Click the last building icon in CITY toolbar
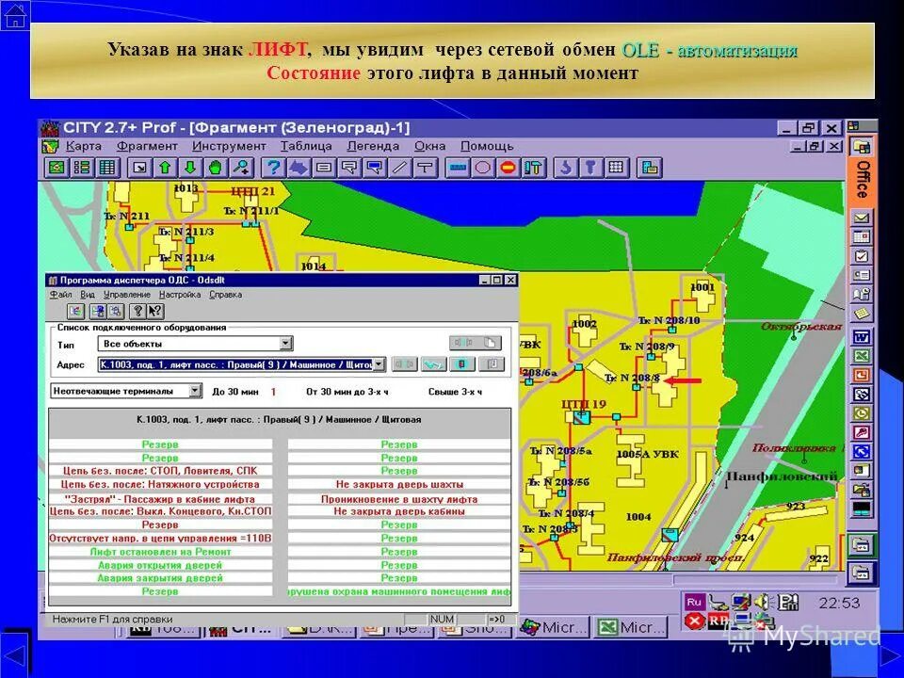The width and height of the screenshot is (904, 678). pos(649,168)
